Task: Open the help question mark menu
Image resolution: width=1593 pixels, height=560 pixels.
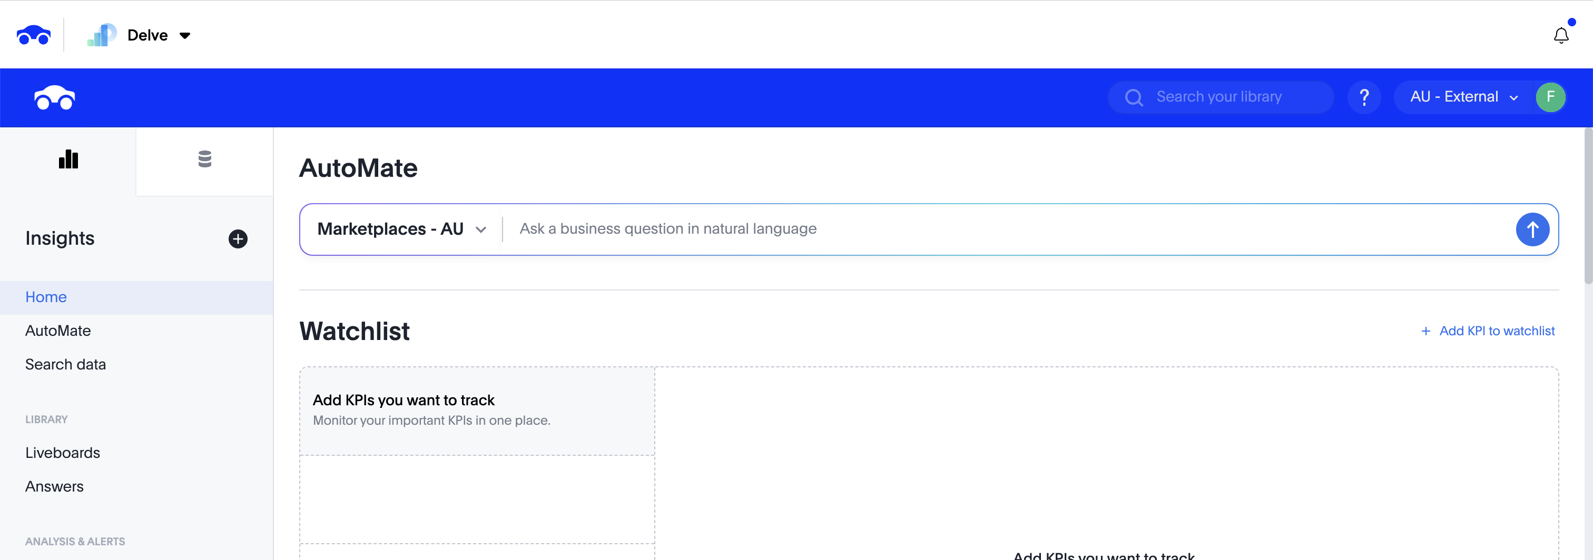Action: tap(1364, 97)
